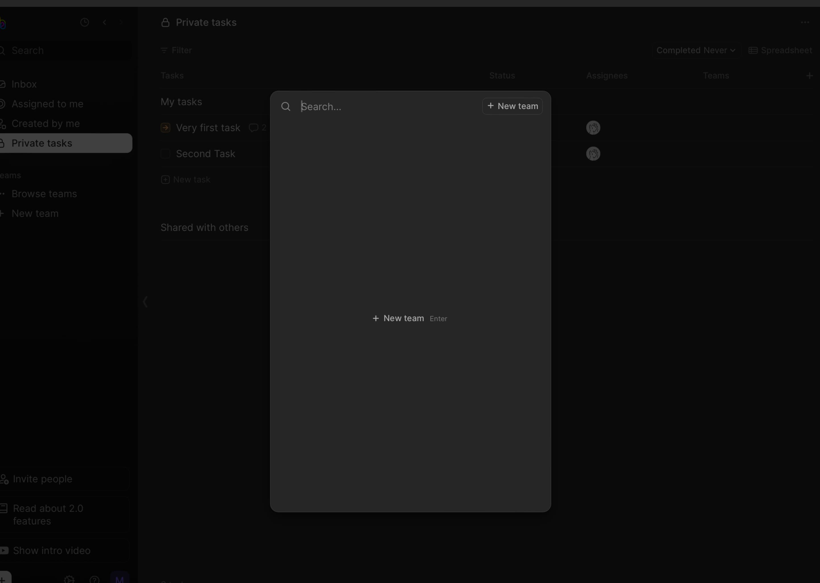Select the Inbox menu item
820x583 pixels.
point(24,84)
